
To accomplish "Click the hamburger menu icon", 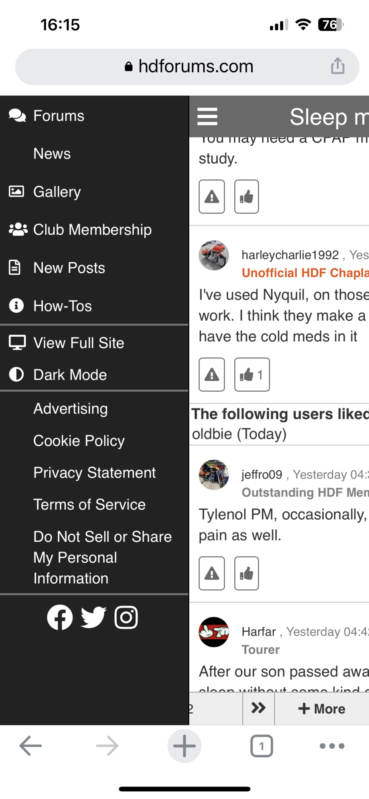I will (207, 116).
